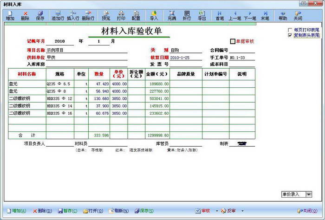Expand the arrow next to 审核
Screen dimensions: 325x220
pos(217,211)
